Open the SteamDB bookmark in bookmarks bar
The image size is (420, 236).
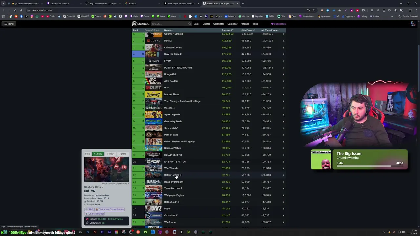tap(69, 16)
